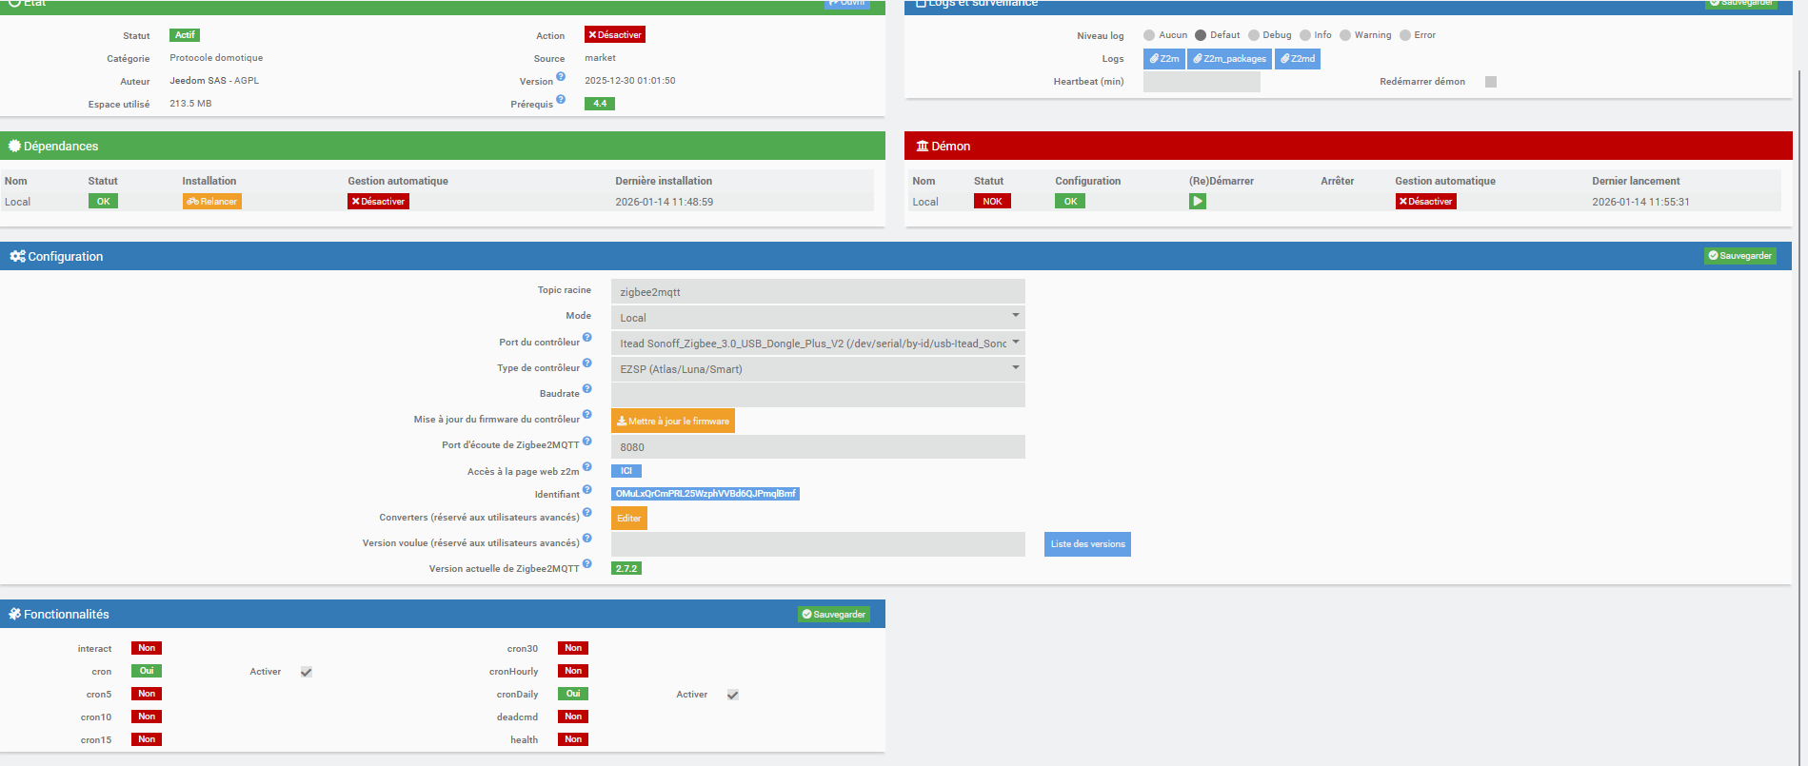Open help for Type de contrôleur
Viewport: 1808px width, 766px height.
tap(587, 363)
